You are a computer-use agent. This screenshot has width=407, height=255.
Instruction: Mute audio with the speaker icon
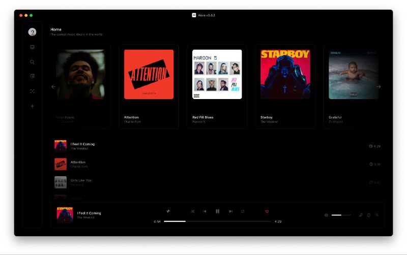(326, 215)
